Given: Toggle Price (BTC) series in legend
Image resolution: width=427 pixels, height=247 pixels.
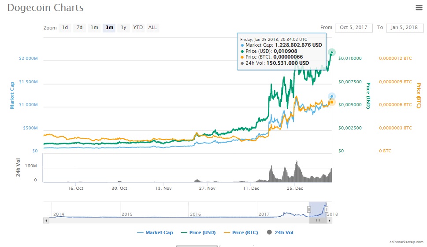Looking at the screenshot, I should coord(241,232).
